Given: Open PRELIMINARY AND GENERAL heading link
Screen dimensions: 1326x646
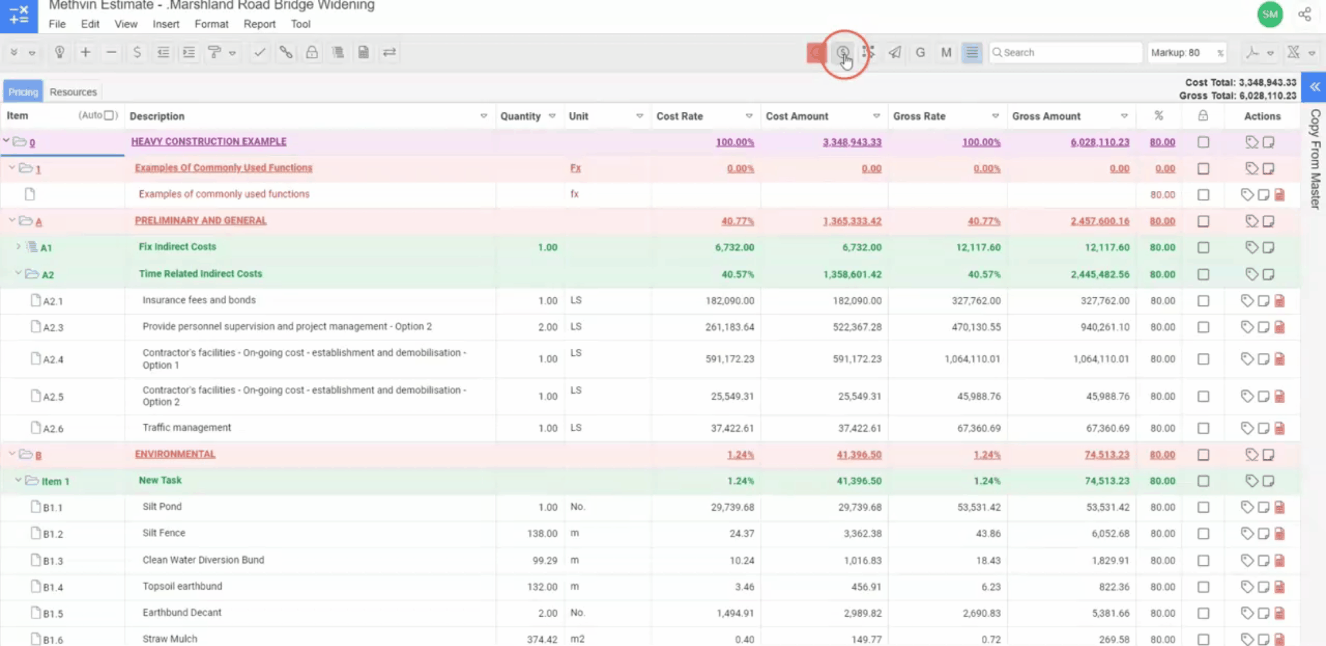Looking at the screenshot, I should pos(200,220).
